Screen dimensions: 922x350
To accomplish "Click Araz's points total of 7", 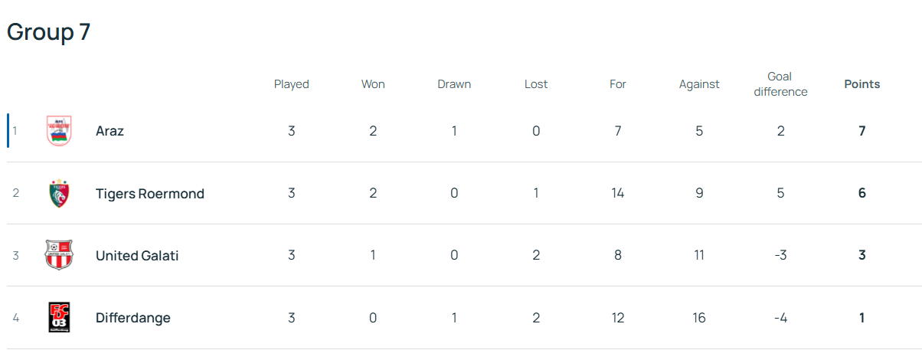I will [862, 131].
